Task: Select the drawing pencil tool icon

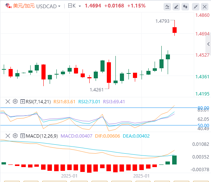Action: point(176,7)
